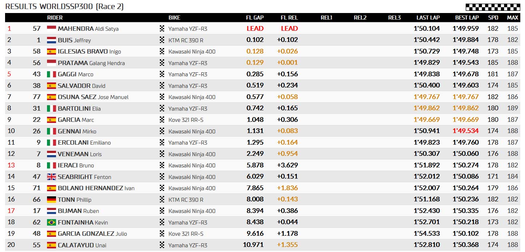The width and height of the screenshot is (525, 252).
Task: Click the RIDER column header
Action: click(55, 18)
